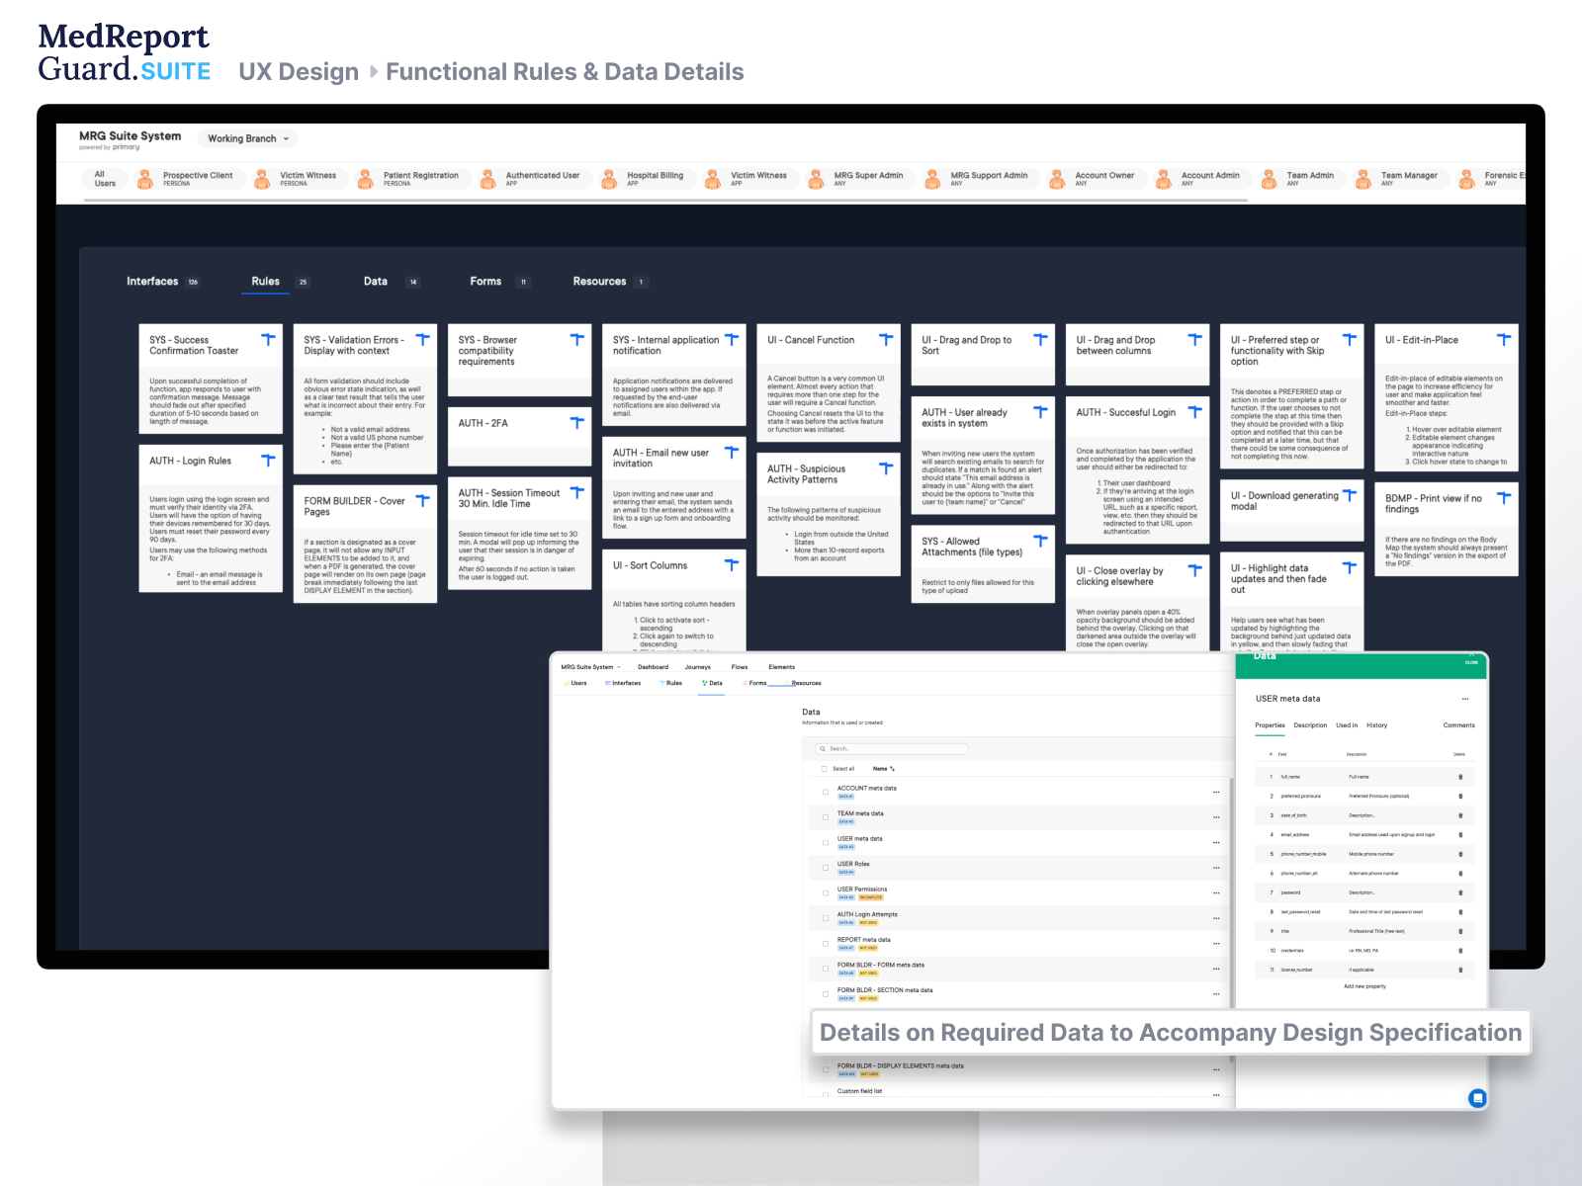Open Elements in the Data window
This screenshot has height=1186, width=1582.
point(781,667)
